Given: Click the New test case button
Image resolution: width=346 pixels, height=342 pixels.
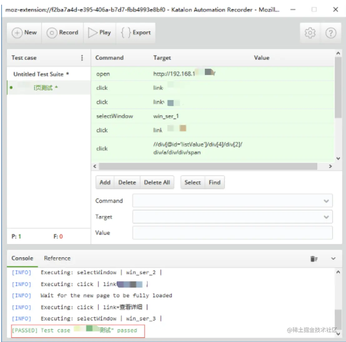Looking at the screenshot, I should click(24, 33).
